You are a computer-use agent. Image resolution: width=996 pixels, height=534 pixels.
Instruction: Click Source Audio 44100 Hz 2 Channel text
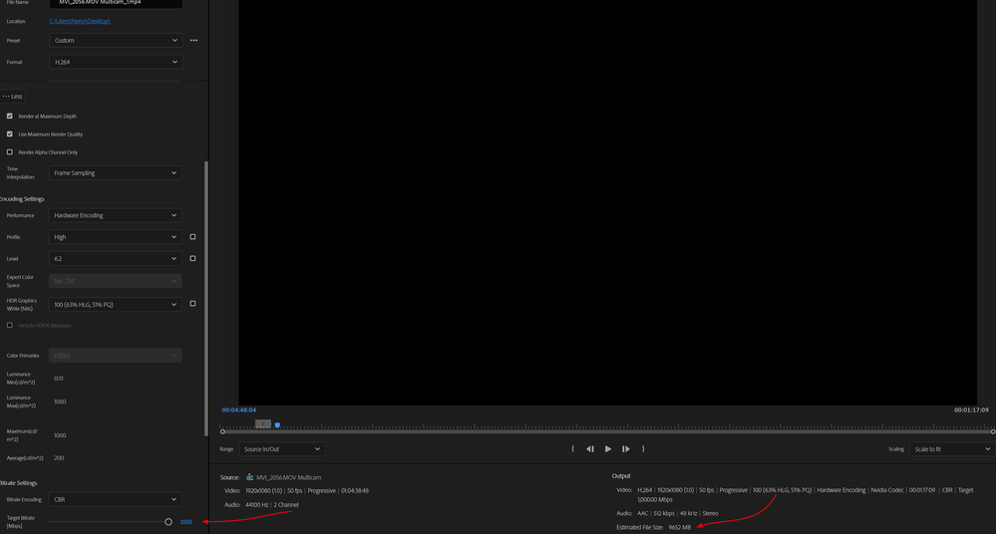tap(261, 505)
